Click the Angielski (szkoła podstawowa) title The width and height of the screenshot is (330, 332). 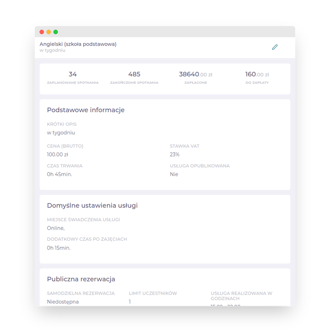coord(78,44)
